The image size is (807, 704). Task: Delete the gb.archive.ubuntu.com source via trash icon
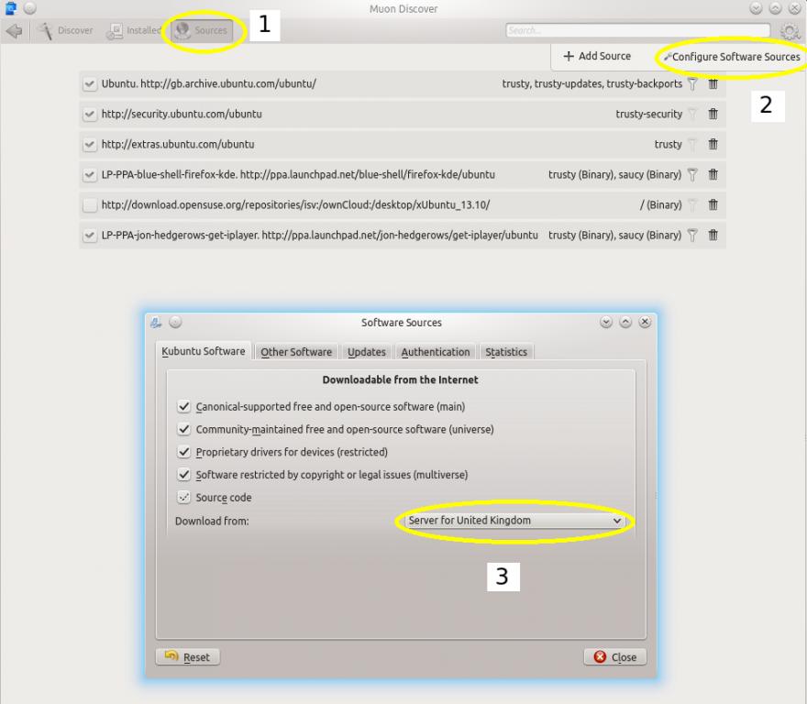click(x=713, y=84)
